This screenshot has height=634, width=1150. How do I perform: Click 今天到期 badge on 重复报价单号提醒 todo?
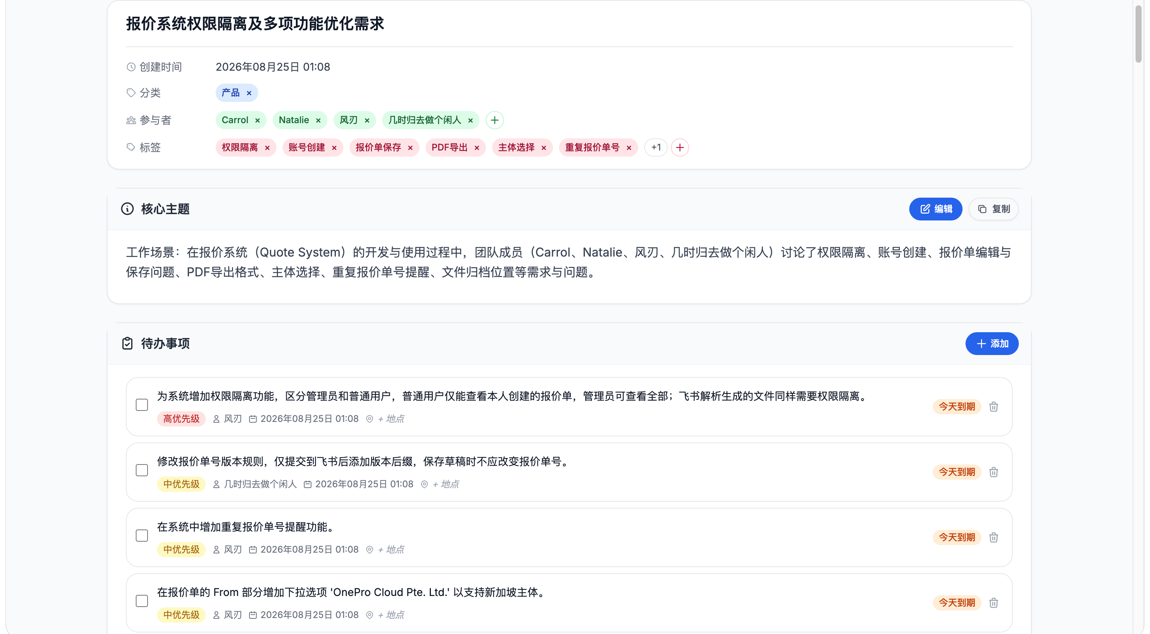tap(957, 537)
